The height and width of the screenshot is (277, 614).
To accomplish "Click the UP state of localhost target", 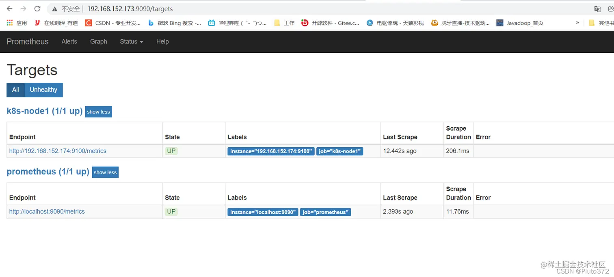I will pyautogui.click(x=171, y=211).
